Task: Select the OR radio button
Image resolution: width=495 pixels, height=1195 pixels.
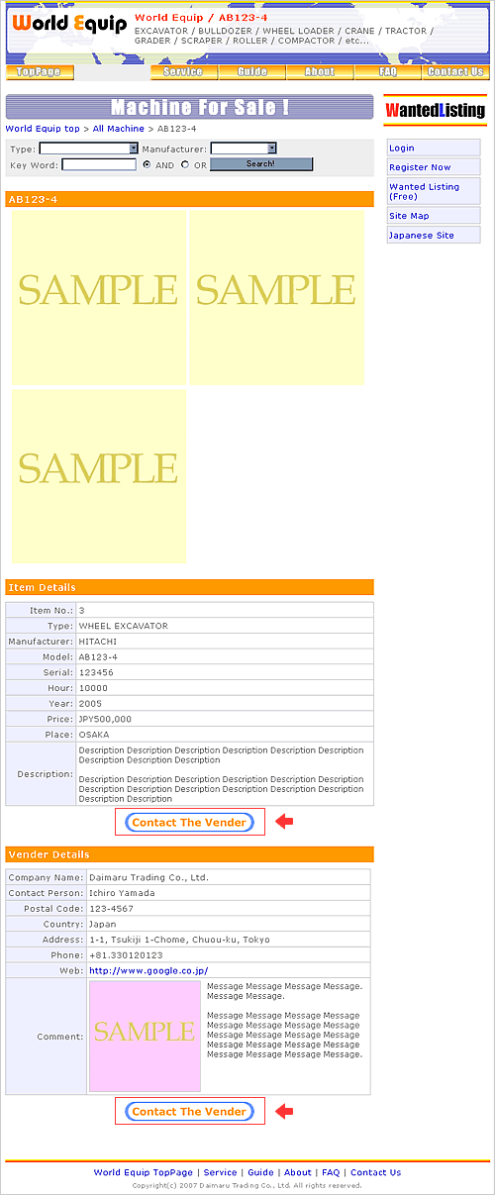Action: pyautogui.click(x=185, y=164)
